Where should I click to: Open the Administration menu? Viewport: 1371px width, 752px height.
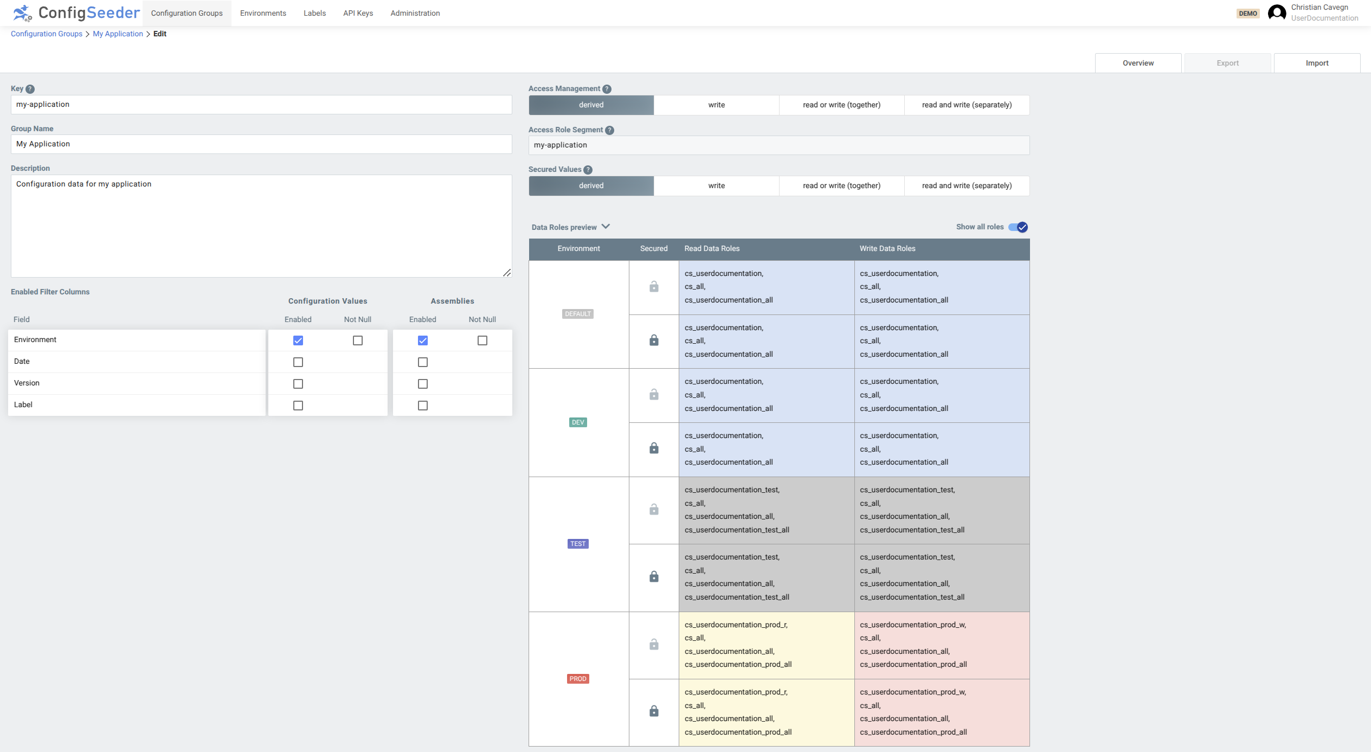[x=415, y=12]
